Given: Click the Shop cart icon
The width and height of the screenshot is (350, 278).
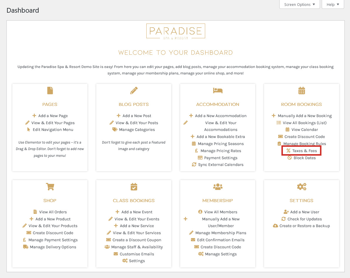Looking at the screenshot, I should (x=50, y=187).
